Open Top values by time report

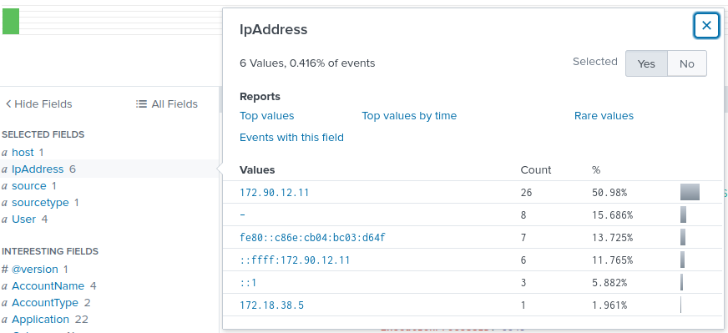pyautogui.click(x=409, y=116)
